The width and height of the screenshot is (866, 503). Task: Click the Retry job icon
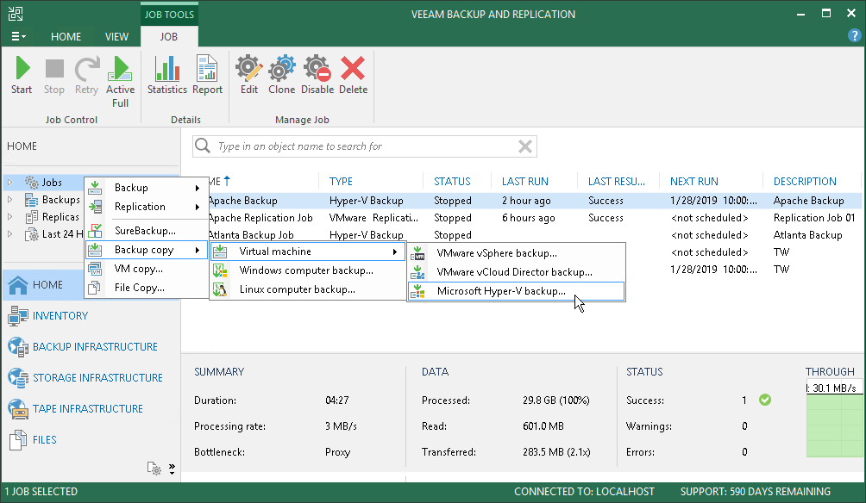coord(87,75)
